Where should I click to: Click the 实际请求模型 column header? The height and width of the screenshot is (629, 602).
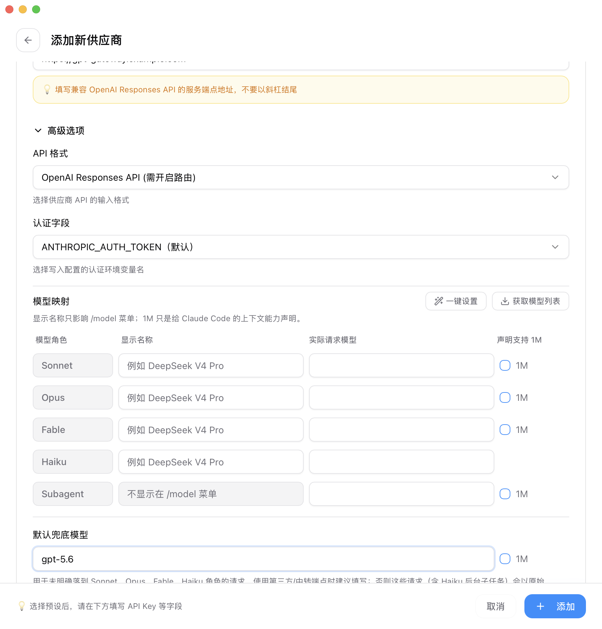[333, 340]
